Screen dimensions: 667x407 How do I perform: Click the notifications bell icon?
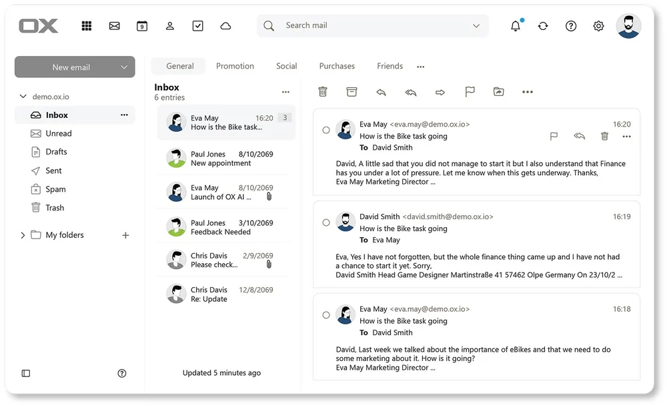[515, 26]
